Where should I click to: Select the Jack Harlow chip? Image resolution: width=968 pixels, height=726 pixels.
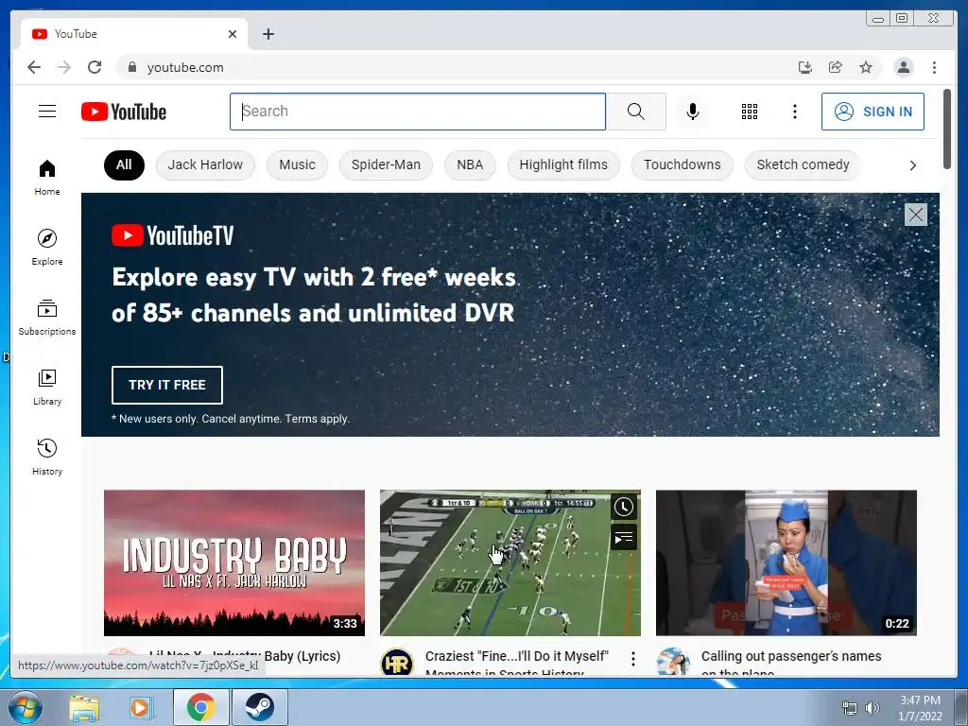coord(205,164)
